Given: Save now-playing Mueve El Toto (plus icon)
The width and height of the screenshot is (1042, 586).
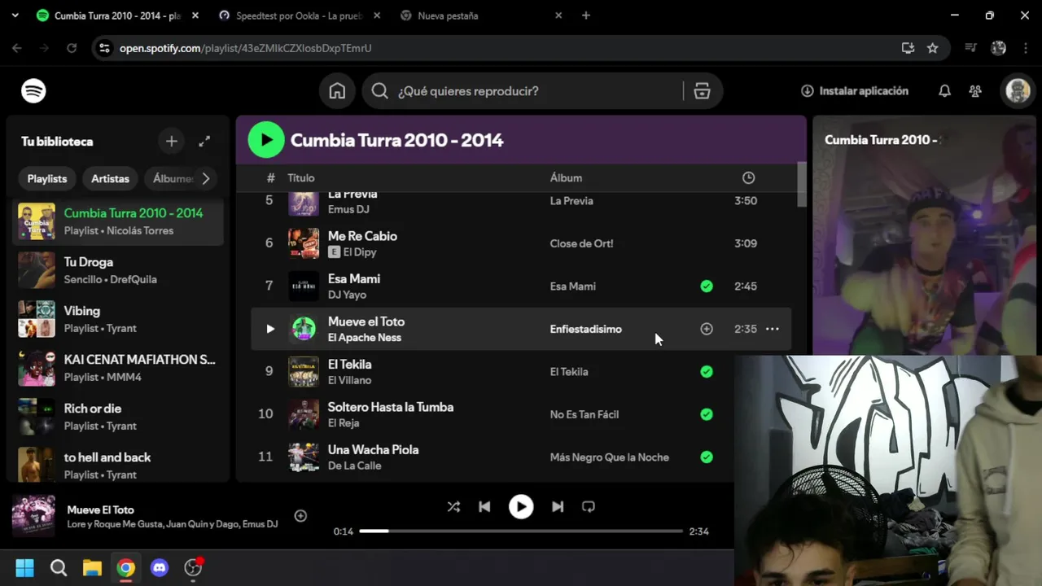Looking at the screenshot, I should point(300,516).
